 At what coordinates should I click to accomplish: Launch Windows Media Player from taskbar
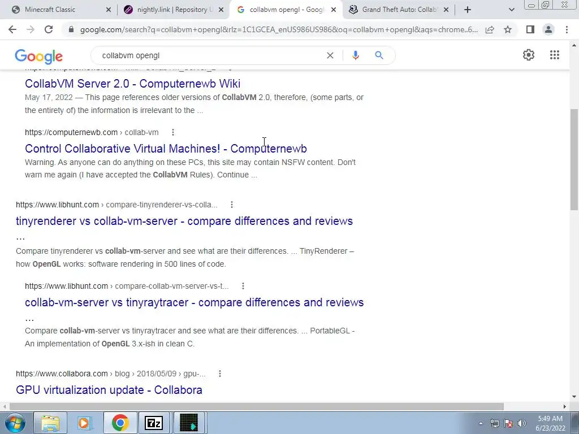[85, 423]
